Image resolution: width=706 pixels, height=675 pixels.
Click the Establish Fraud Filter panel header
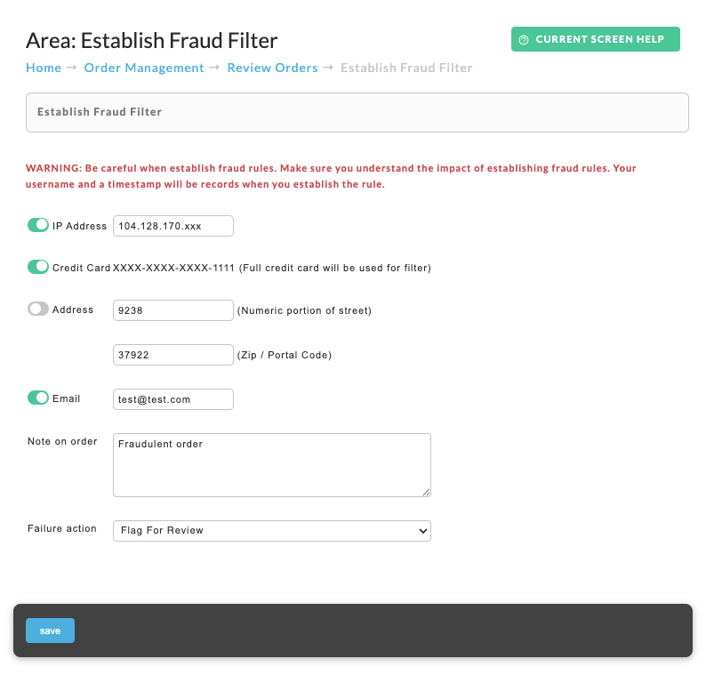[x=357, y=113]
